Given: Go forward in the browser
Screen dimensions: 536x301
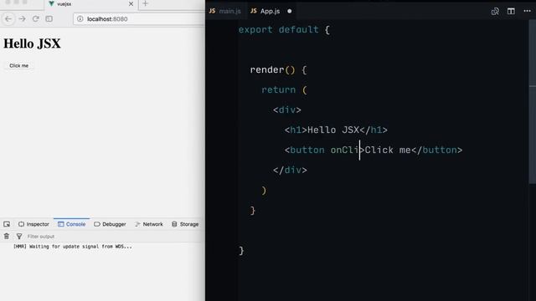Looking at the screenshot, I should [23, 18].
